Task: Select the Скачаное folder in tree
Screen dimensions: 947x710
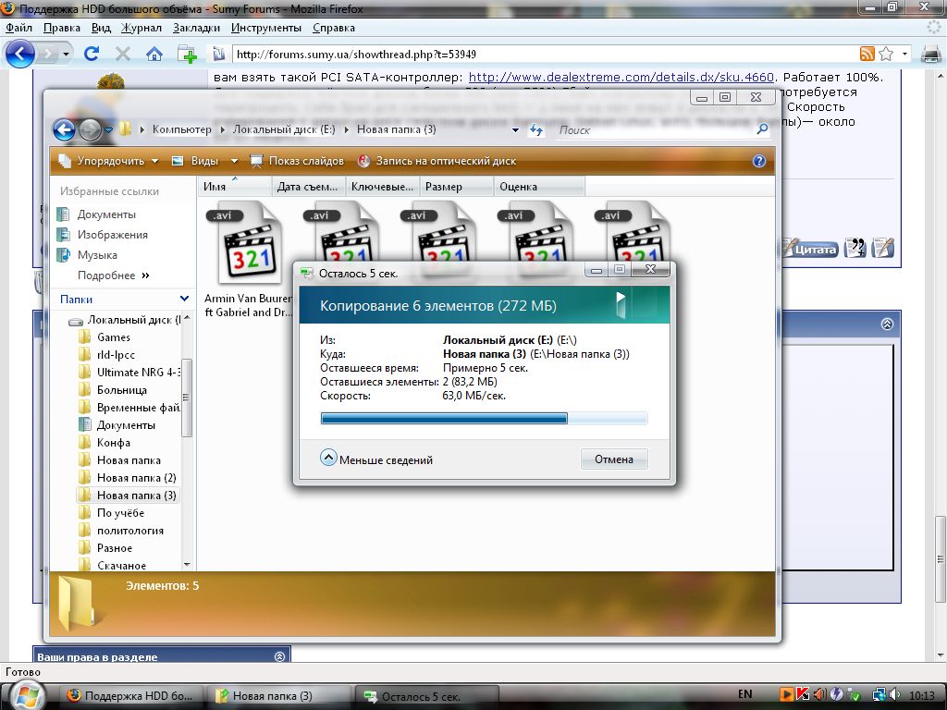Action: click(x=121, y=566)
